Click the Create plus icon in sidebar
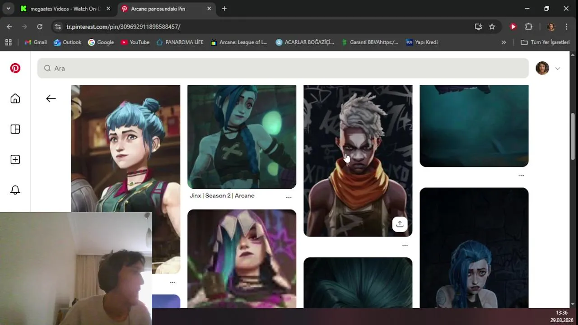Screen dimensions: 578x325 coord(15,160)
